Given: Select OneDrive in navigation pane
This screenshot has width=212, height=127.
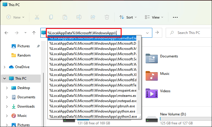Looking at the screenshot, I should [x=19, y=67].
